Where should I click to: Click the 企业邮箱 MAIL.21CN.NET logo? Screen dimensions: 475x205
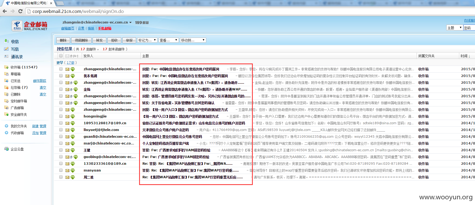click(30, 26)
